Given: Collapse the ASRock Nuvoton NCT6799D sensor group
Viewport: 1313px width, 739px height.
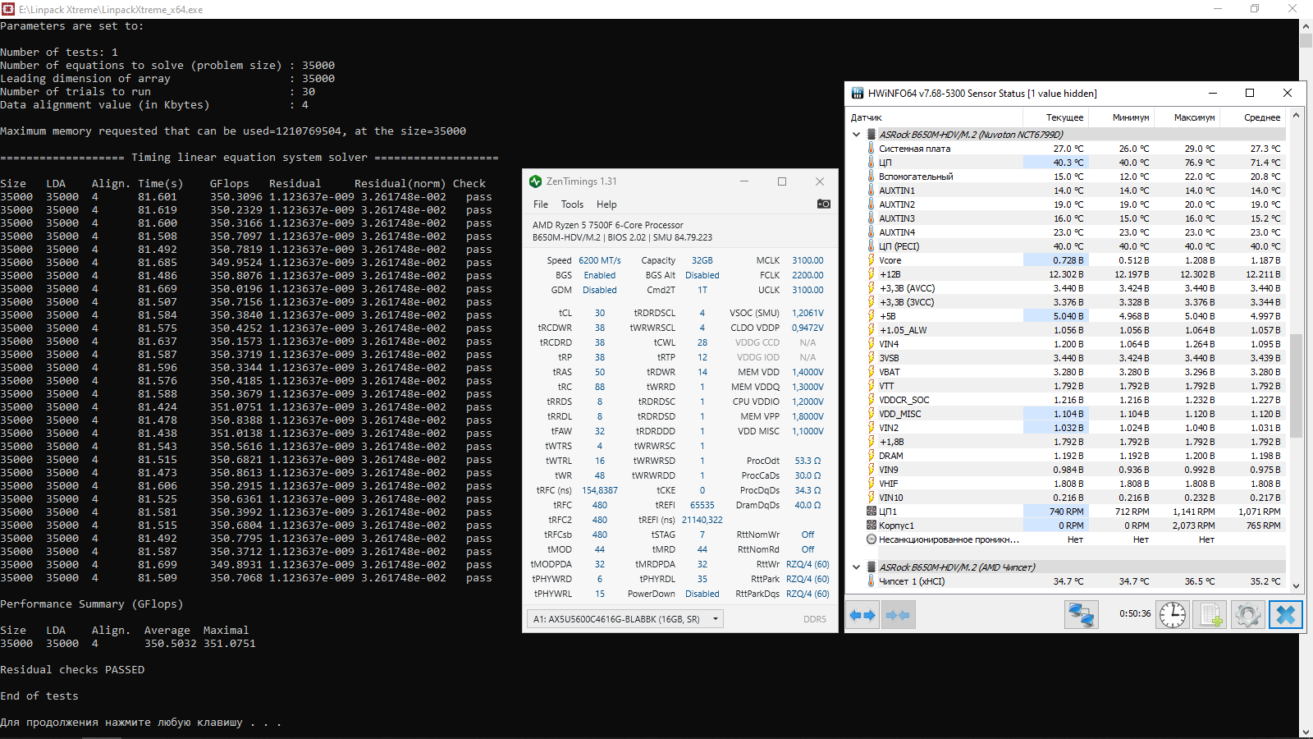Looking at the screenshot, I should click(856, 135).
